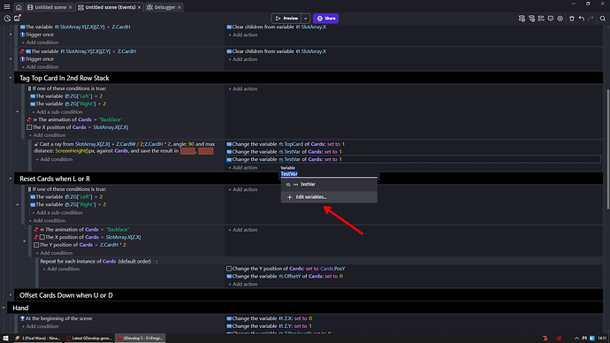Screen dimensions: 610x343
Task: Click the vertical scrollbar of events sheet
Action: (607, 149)
